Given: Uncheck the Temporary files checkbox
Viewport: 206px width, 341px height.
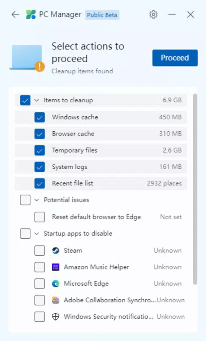Looking at the screenshot, I should [40, 150].
